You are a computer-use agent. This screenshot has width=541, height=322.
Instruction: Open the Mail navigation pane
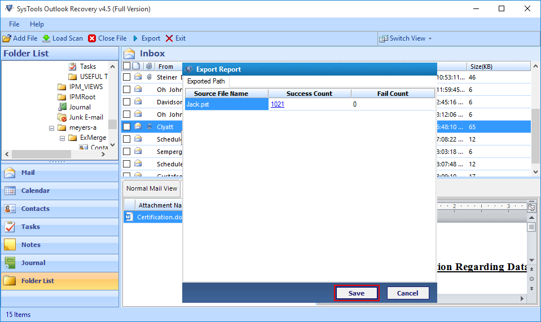tap(60, 173)
